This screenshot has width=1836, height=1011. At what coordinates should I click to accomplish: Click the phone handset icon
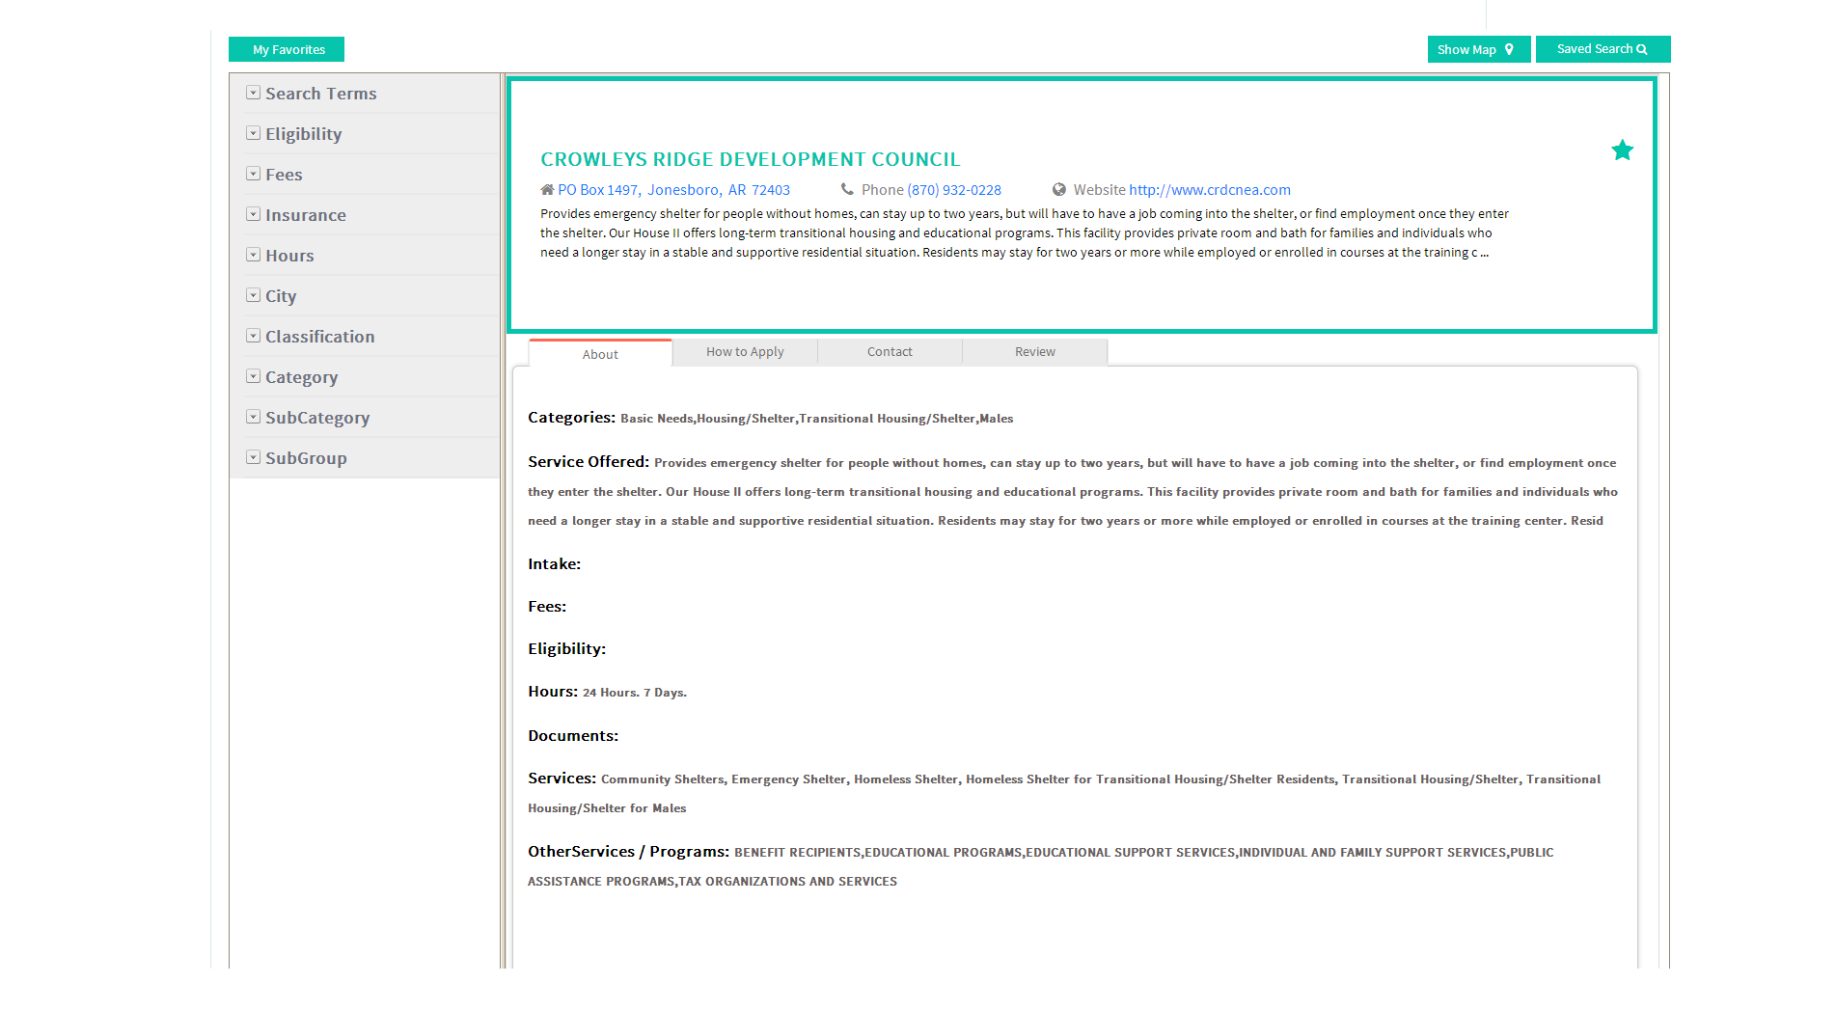coord(847,190)
